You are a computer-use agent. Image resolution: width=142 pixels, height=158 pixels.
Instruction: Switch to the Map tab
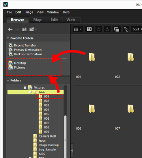[37, 20]
